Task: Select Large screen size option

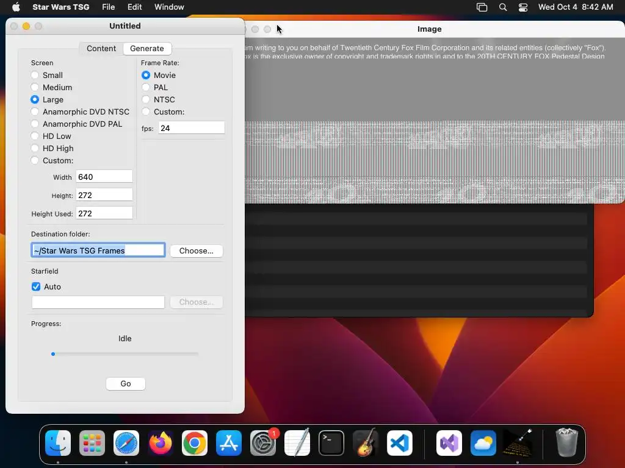Action: coord(35,99)
